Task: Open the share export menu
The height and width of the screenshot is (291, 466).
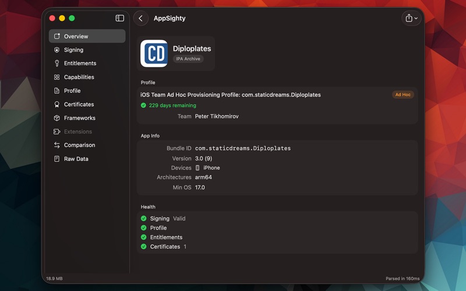Action: click(x=411, y=18)
